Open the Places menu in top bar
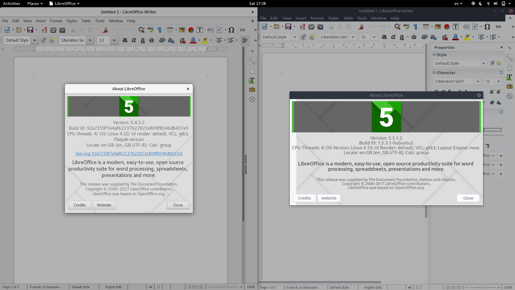515x290 pixels. pyautogui.click(x=35, y=3)
